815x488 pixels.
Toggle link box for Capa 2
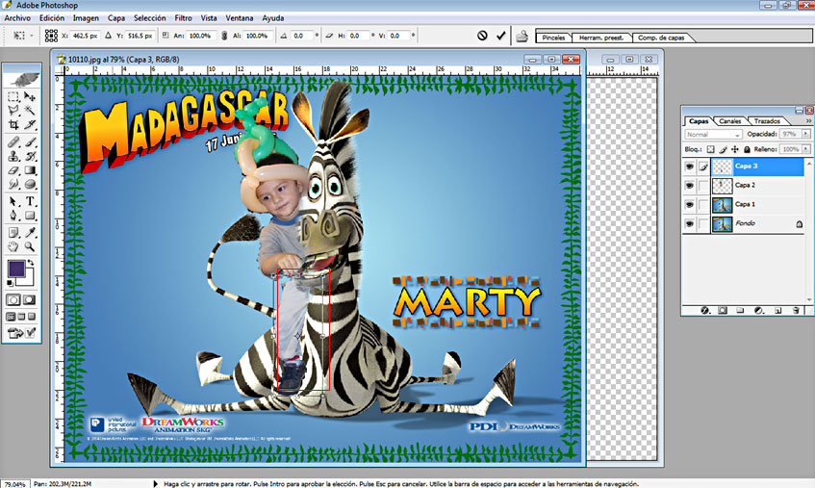click(x=703, y=185)
